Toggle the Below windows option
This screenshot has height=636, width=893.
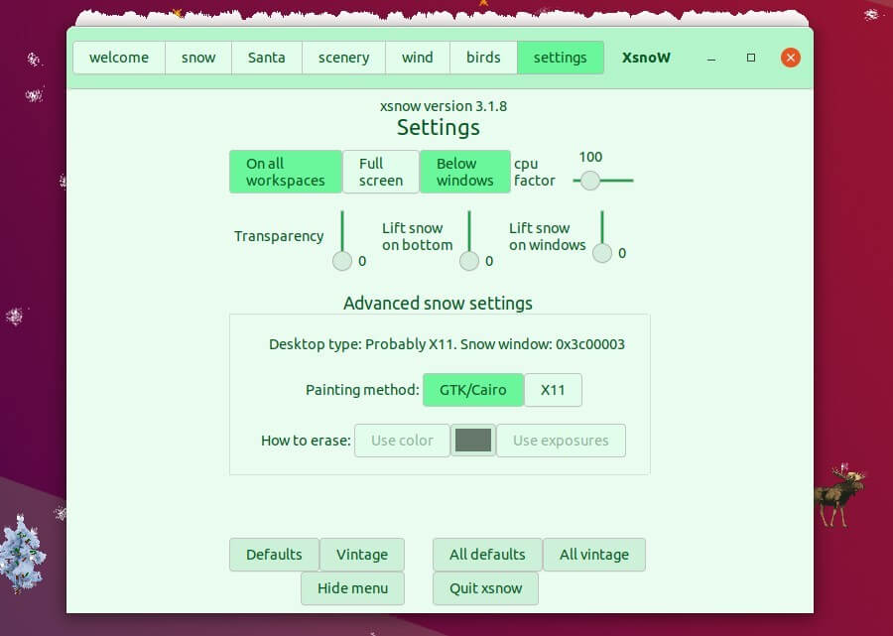coord(464,171)
